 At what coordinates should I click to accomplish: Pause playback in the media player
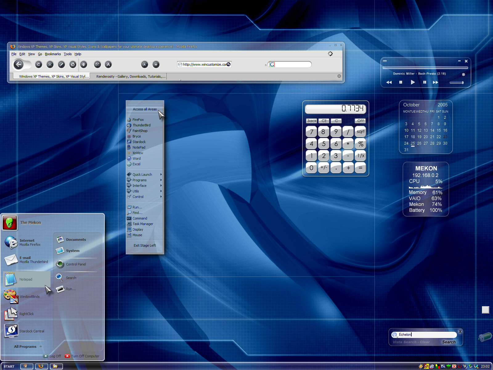425,82
